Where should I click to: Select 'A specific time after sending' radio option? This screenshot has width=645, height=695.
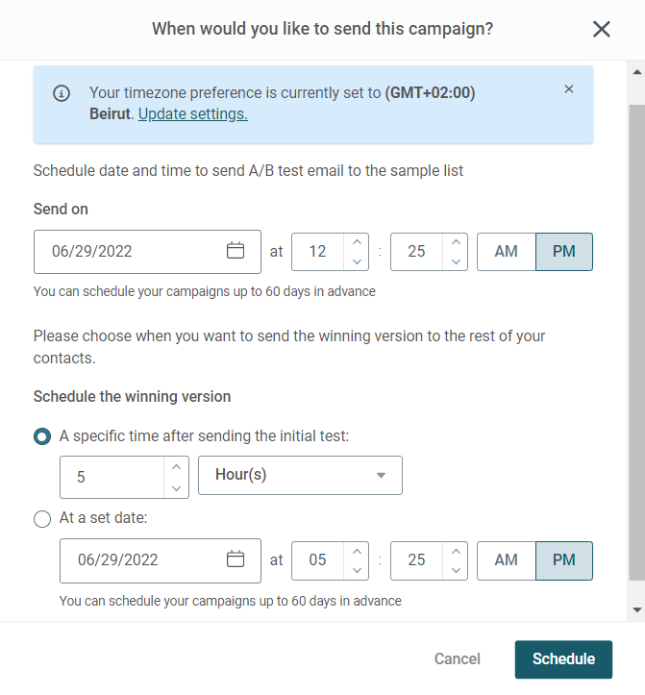tap(42, 436)
